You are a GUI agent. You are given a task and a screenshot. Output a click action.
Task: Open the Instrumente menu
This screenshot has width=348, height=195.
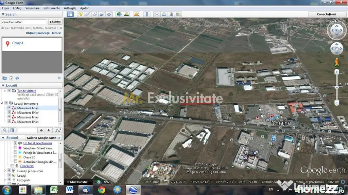tap(52, 8)
